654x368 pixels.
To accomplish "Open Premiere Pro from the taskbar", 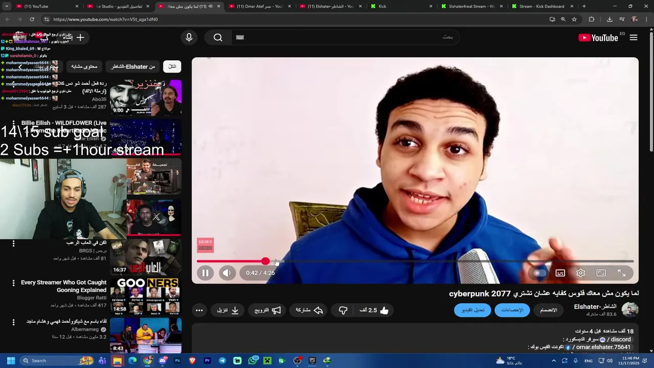I will (207, 361).
